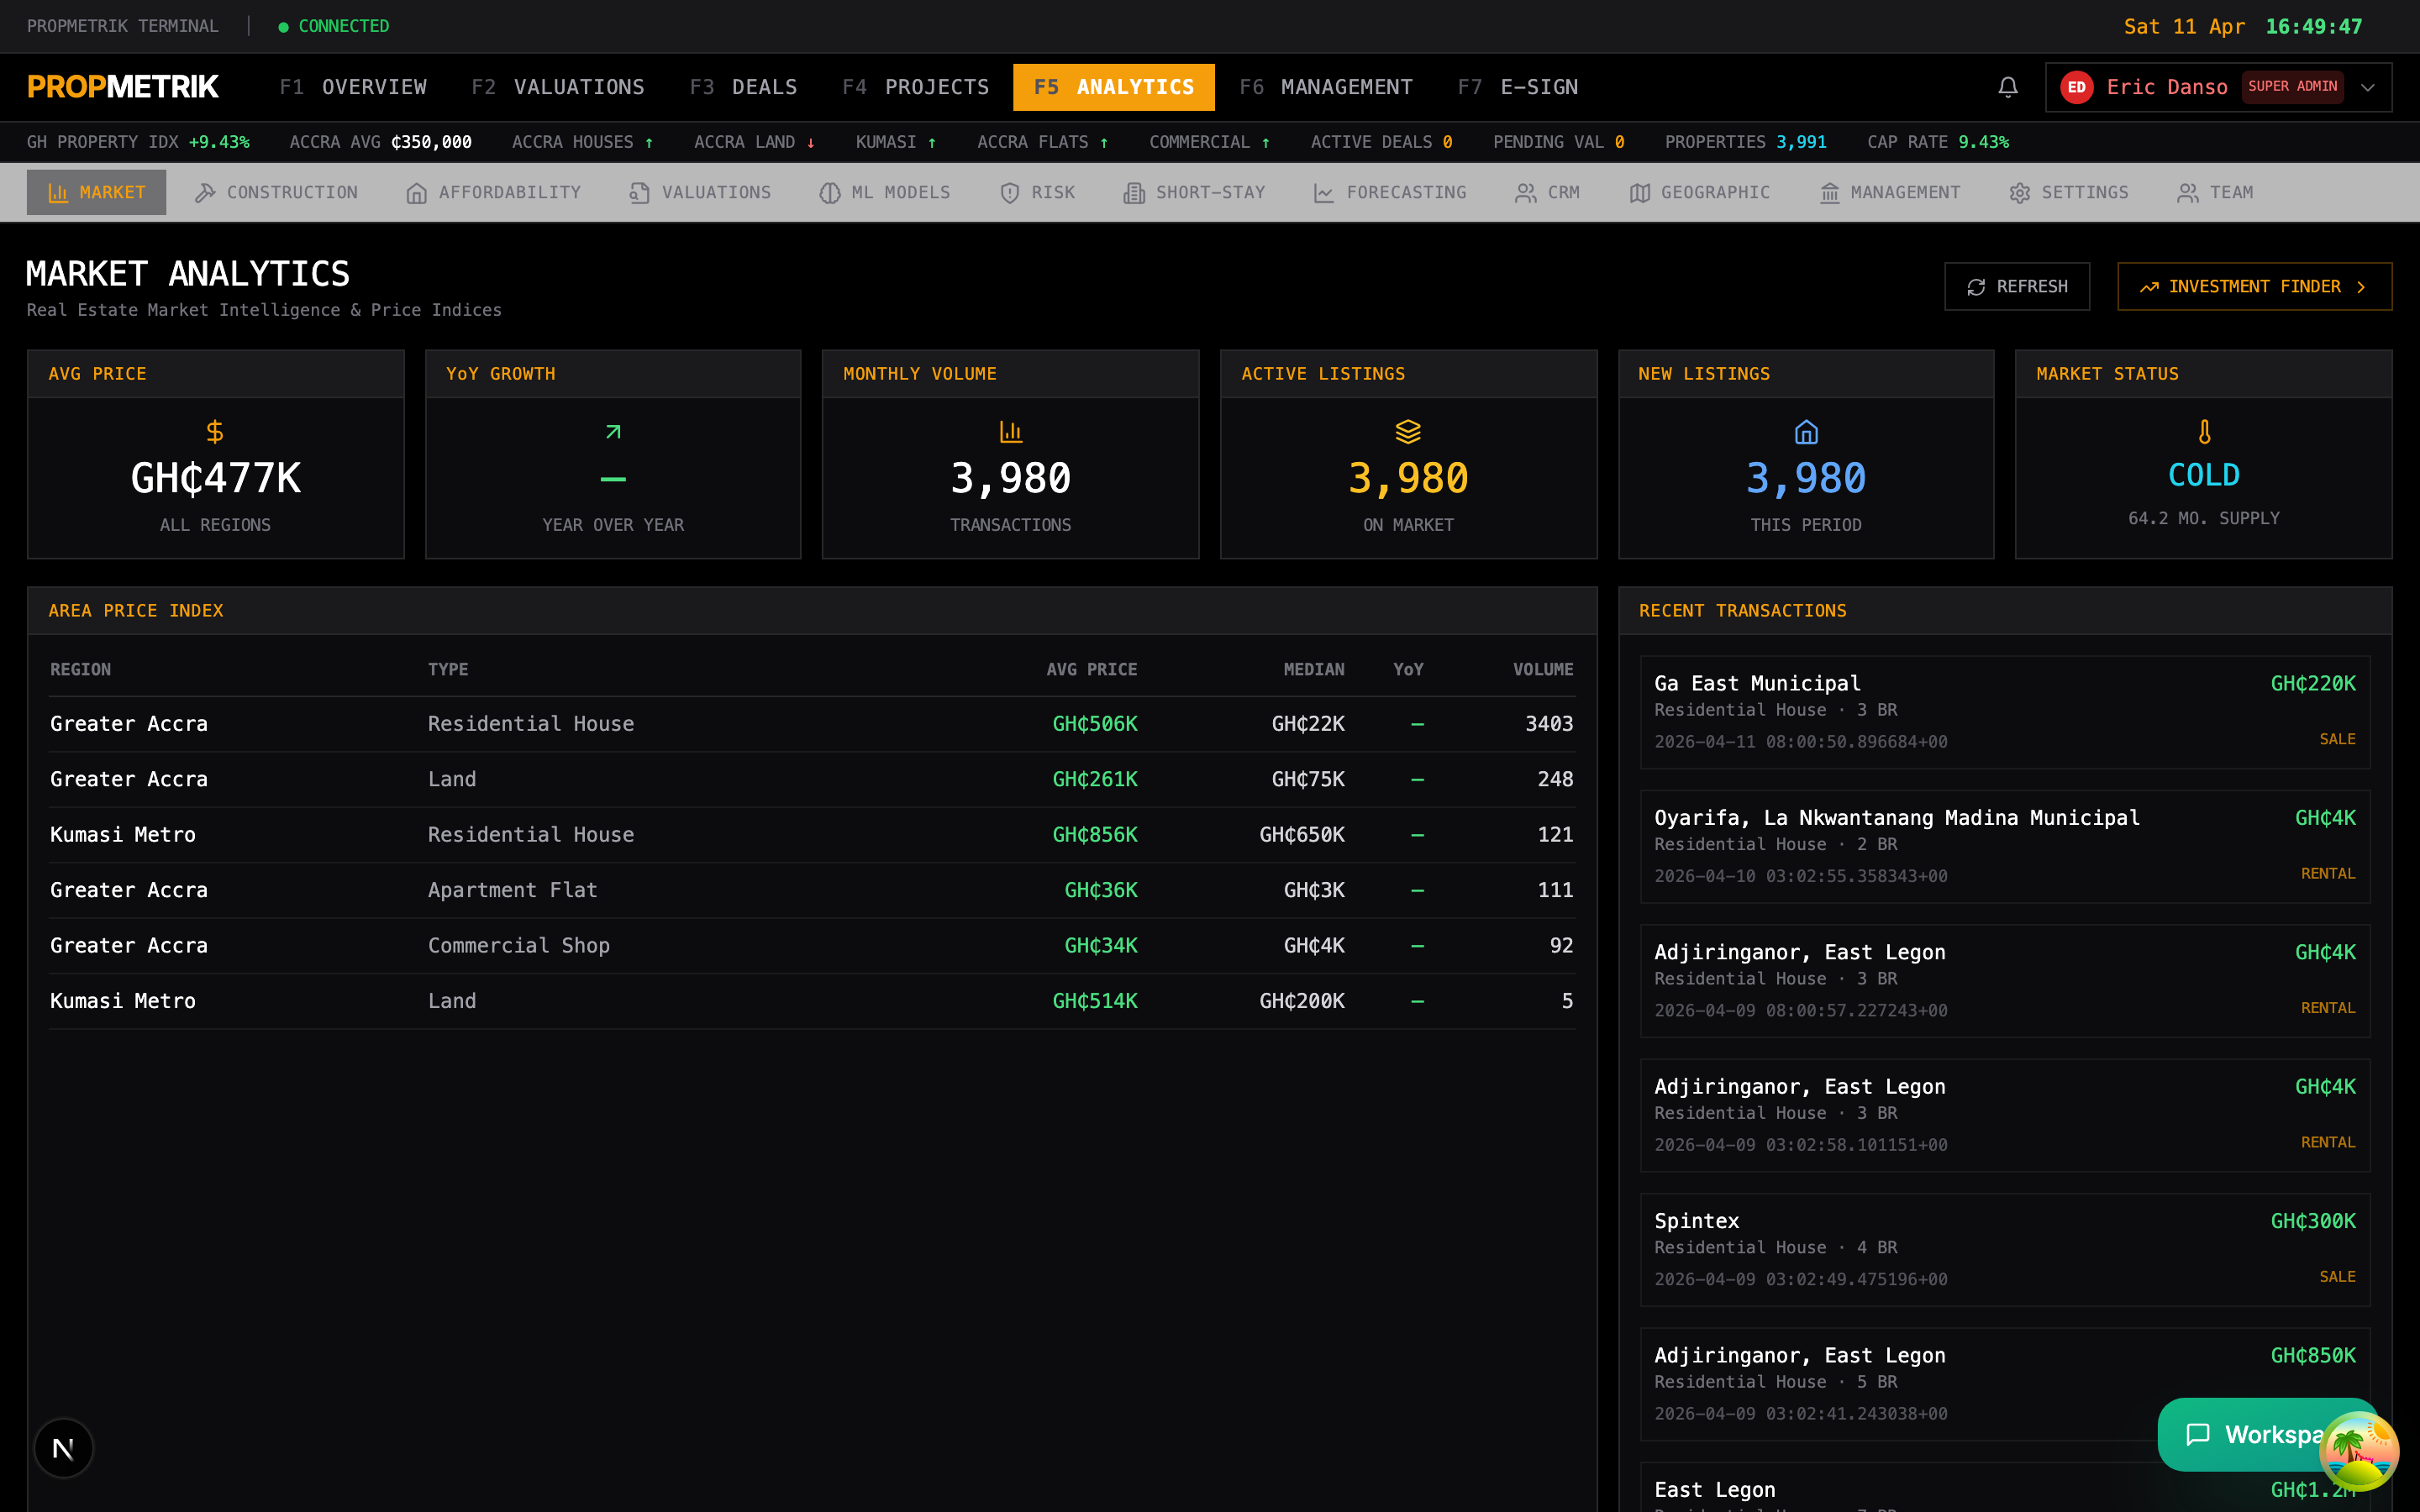Viewport: 2420px width, 1512px height.
Task: Click the PROPMETRIK logo
Action: (123, 87)
